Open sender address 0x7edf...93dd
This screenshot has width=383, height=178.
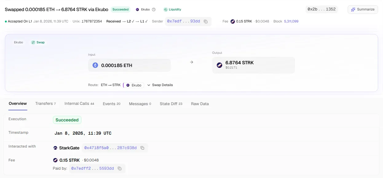click(184, 22)
